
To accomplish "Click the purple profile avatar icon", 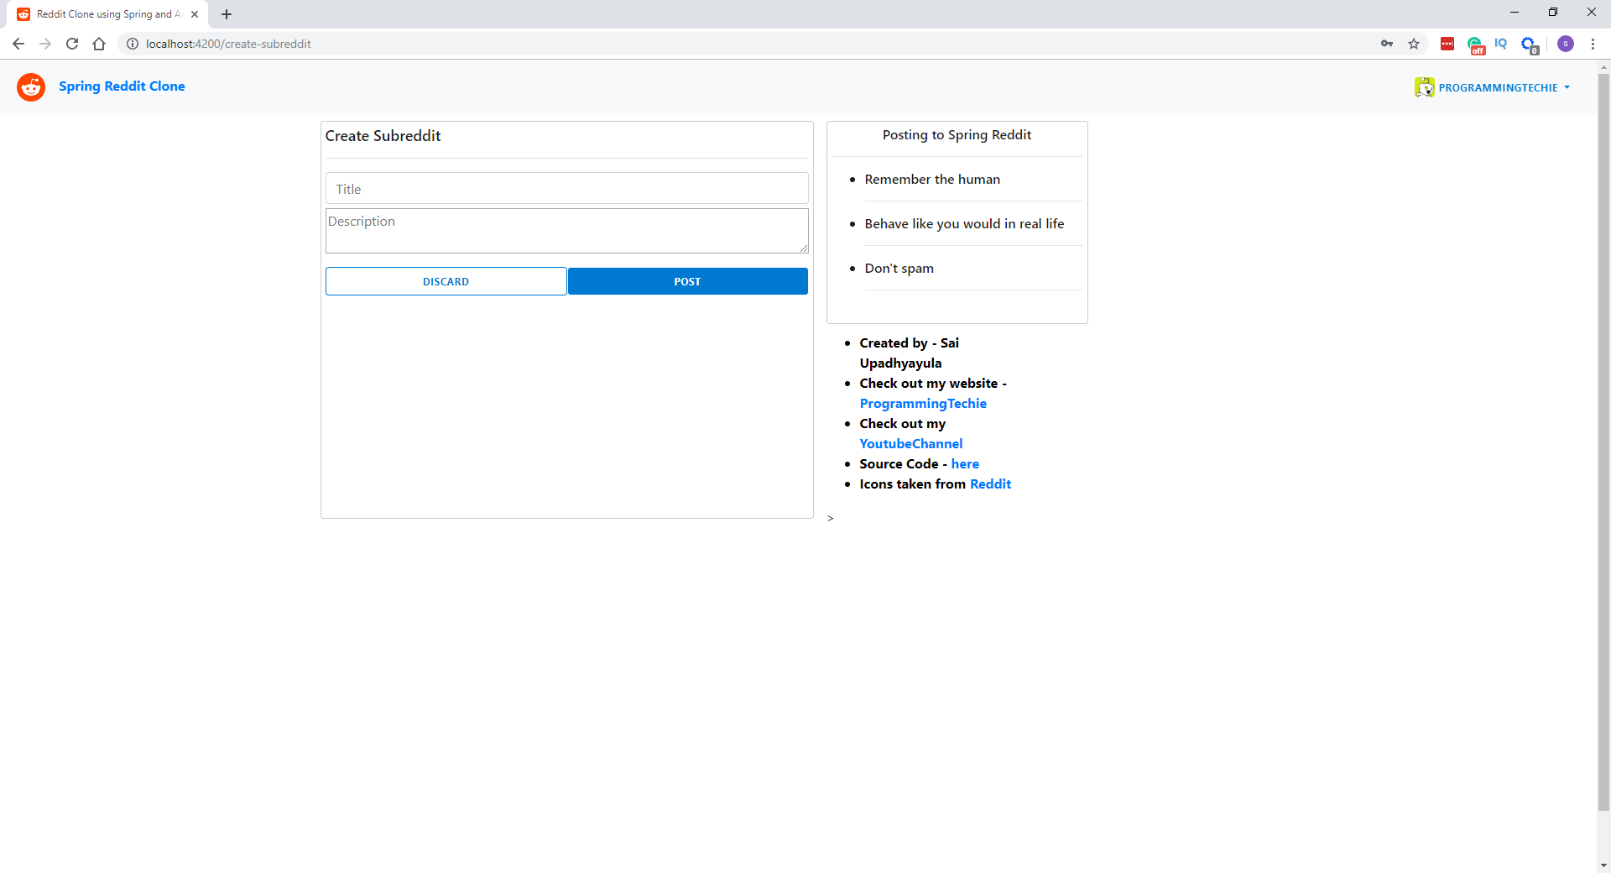I will point(1567,44).
